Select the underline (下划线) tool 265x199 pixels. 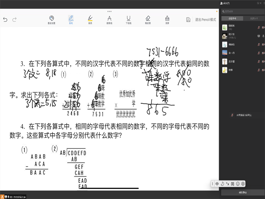(x=129, y=19)
